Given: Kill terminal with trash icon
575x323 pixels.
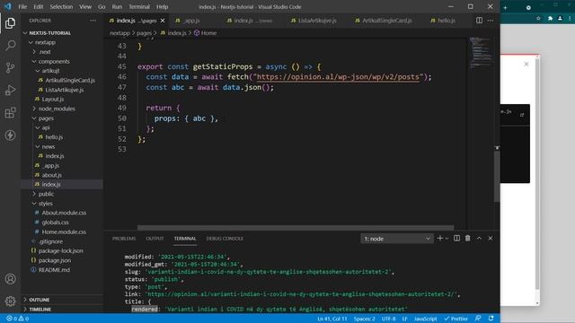Looking at the screenshot, I should point(468,239).
